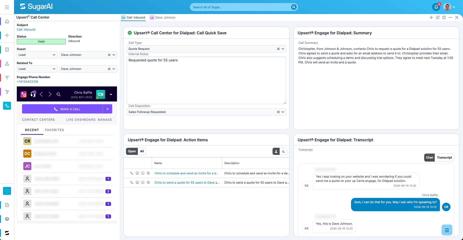Click the Sugar logo at sidebar bottom
The width and height of the screenshot is (463, 240).
(x=7, y=233)
